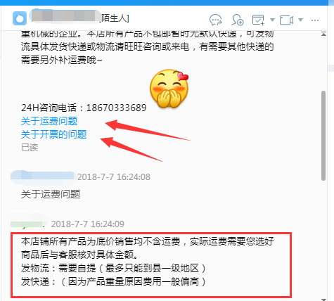This screenshot has height=301, width=334.
Task: Start a video call via camera icon
Action: pos(286,20)
